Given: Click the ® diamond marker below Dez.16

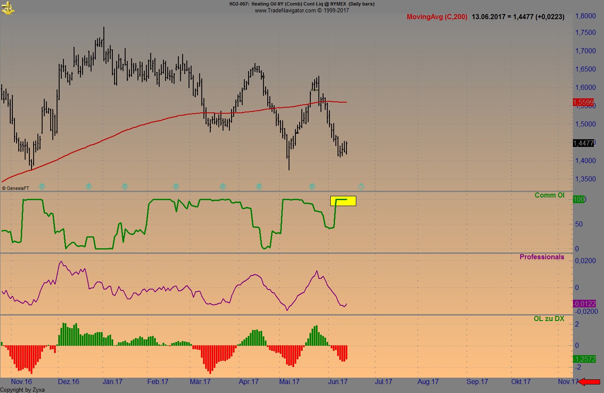Looking at the screenshot, I should pos(42,186).
